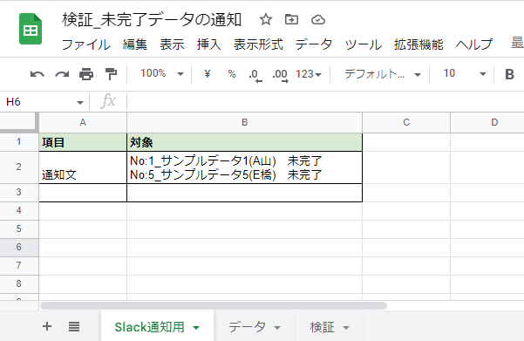This screenshot has height=341, width=524.
Task: Select column A header
Action: [83, 123]
